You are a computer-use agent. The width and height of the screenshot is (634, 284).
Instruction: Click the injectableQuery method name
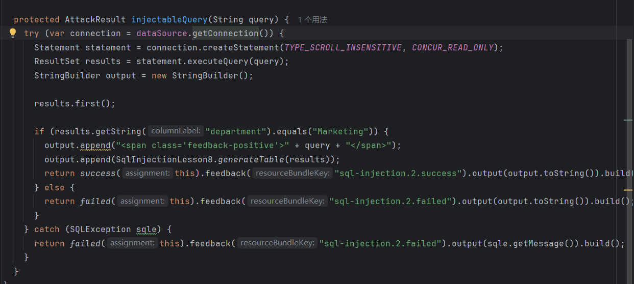tap(169, 19)
